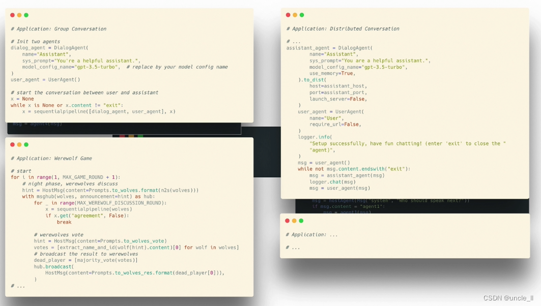
Task: Click the comment '# Init two agents'
Action: click(x=36, y=41)
